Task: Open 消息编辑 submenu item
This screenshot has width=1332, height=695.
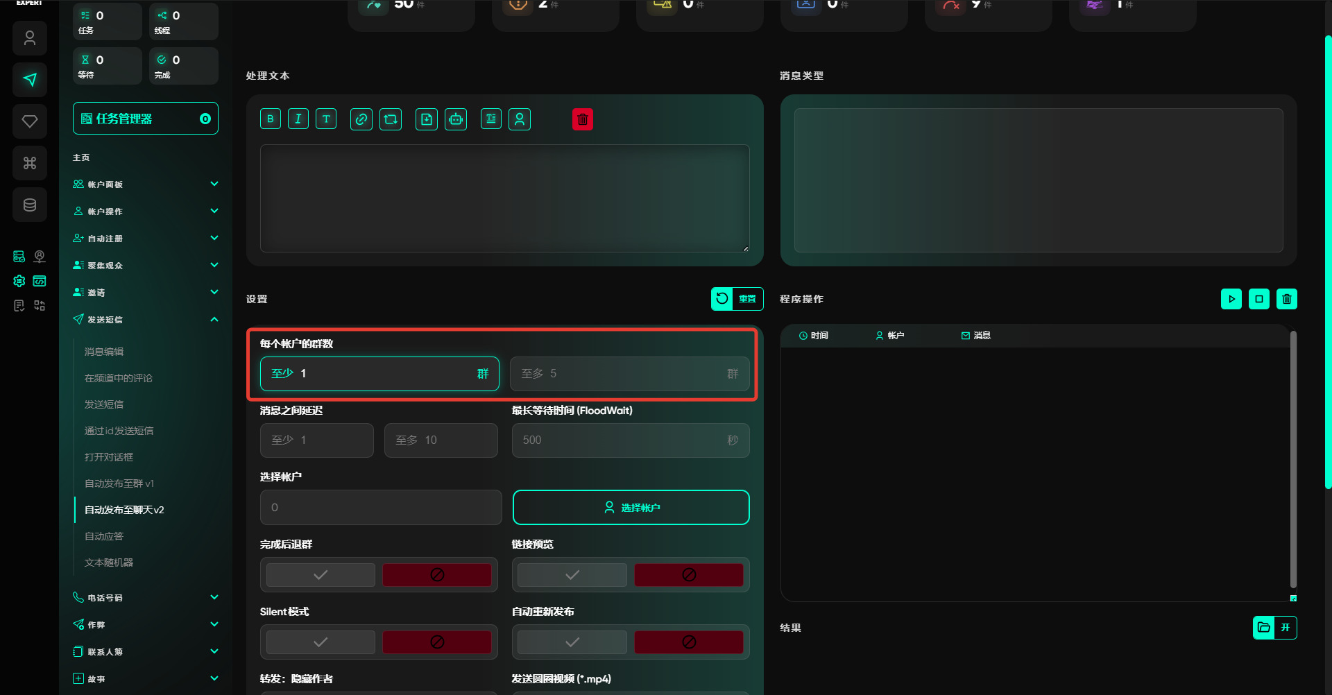Action: [x=104, y=352]
